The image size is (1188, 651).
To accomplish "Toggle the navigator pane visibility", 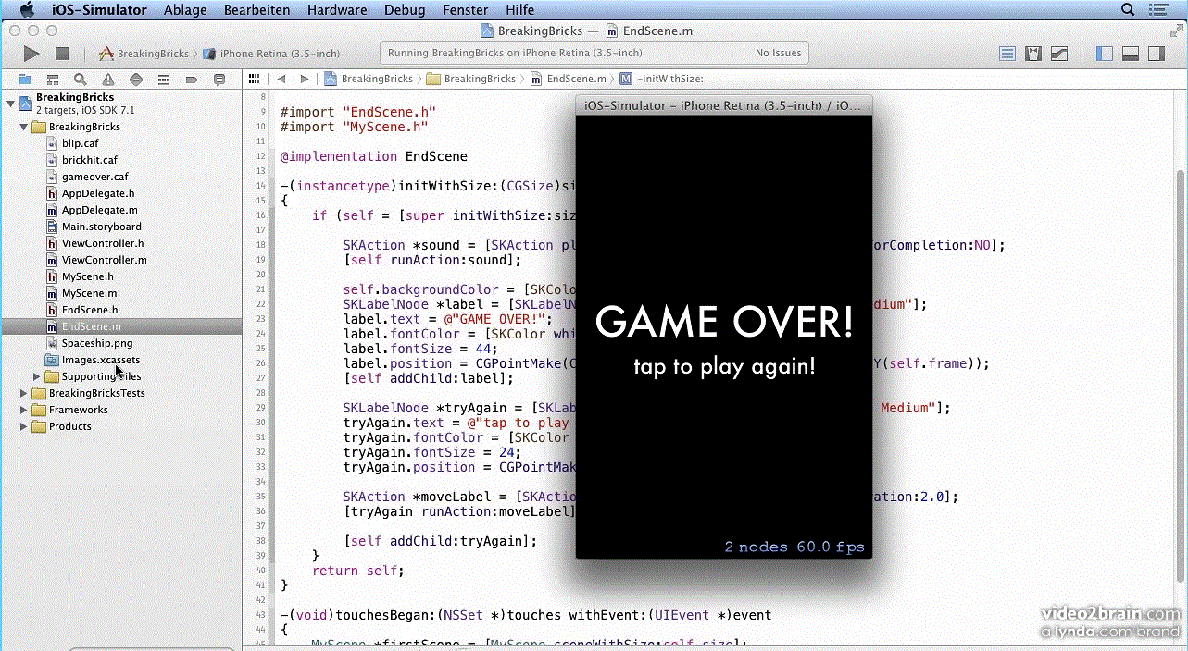I will click(x=1104, y=54).
